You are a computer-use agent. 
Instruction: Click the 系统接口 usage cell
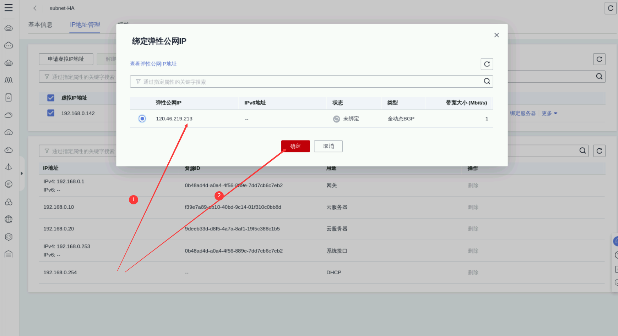click(x=337, y=251)
